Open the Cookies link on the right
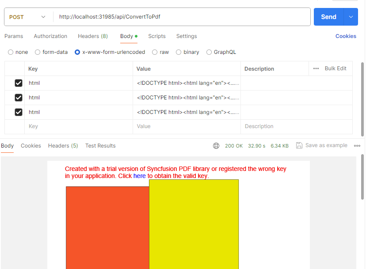 (x=346, y=36)
